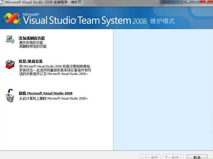213x159 pixels.
Task: Close the setup window with X
Action: (x=207, y=1)
